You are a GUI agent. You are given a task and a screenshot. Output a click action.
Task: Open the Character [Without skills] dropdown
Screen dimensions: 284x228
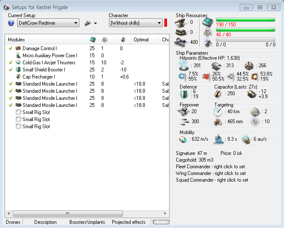136,23
